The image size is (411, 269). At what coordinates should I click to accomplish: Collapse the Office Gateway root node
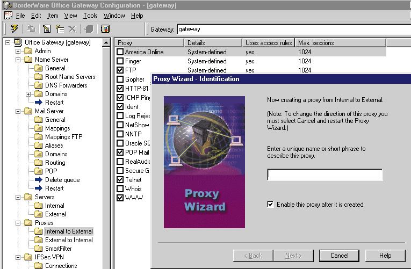tap(8, 42)
